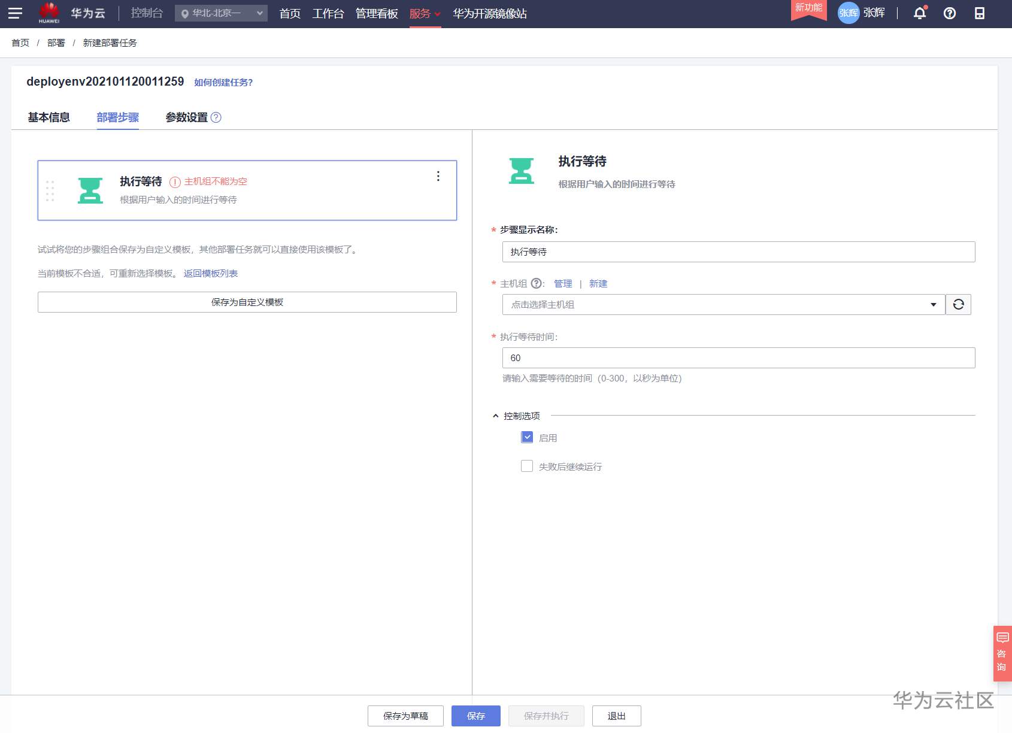Check the 失败后继续运行 checkbox
Screen dimensions: 1012x733
pyautogui.click(x=527, y=466)
